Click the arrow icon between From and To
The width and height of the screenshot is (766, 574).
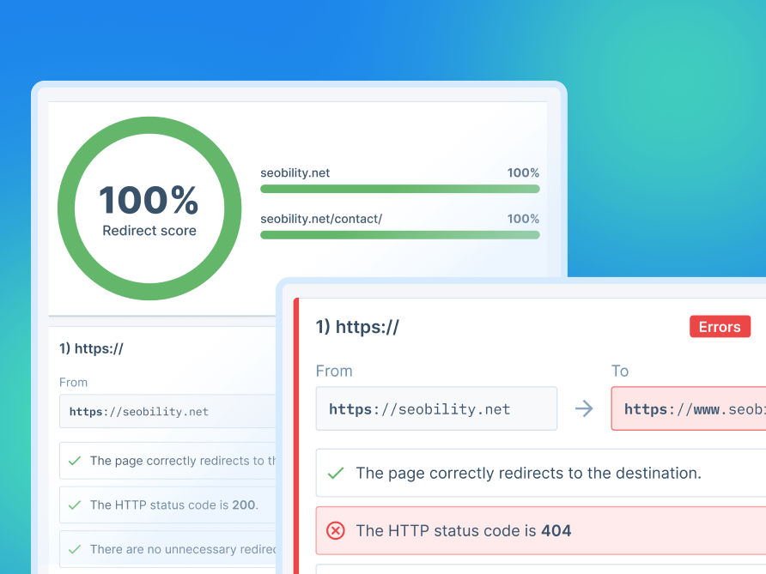click(584, 409)
